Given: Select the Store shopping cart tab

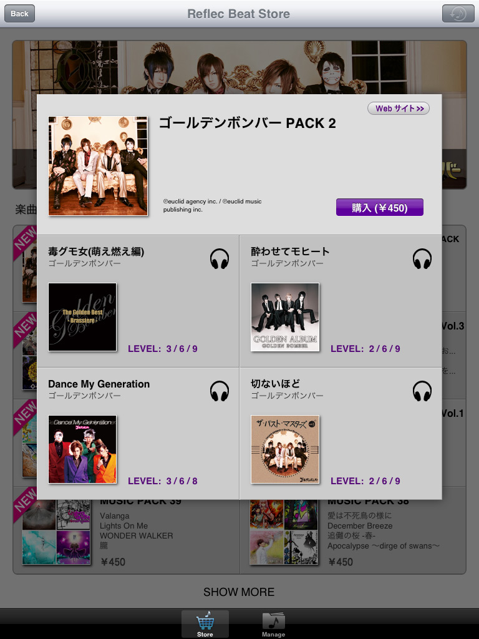Looking at the screenshot, I should (x=205, y=624).
